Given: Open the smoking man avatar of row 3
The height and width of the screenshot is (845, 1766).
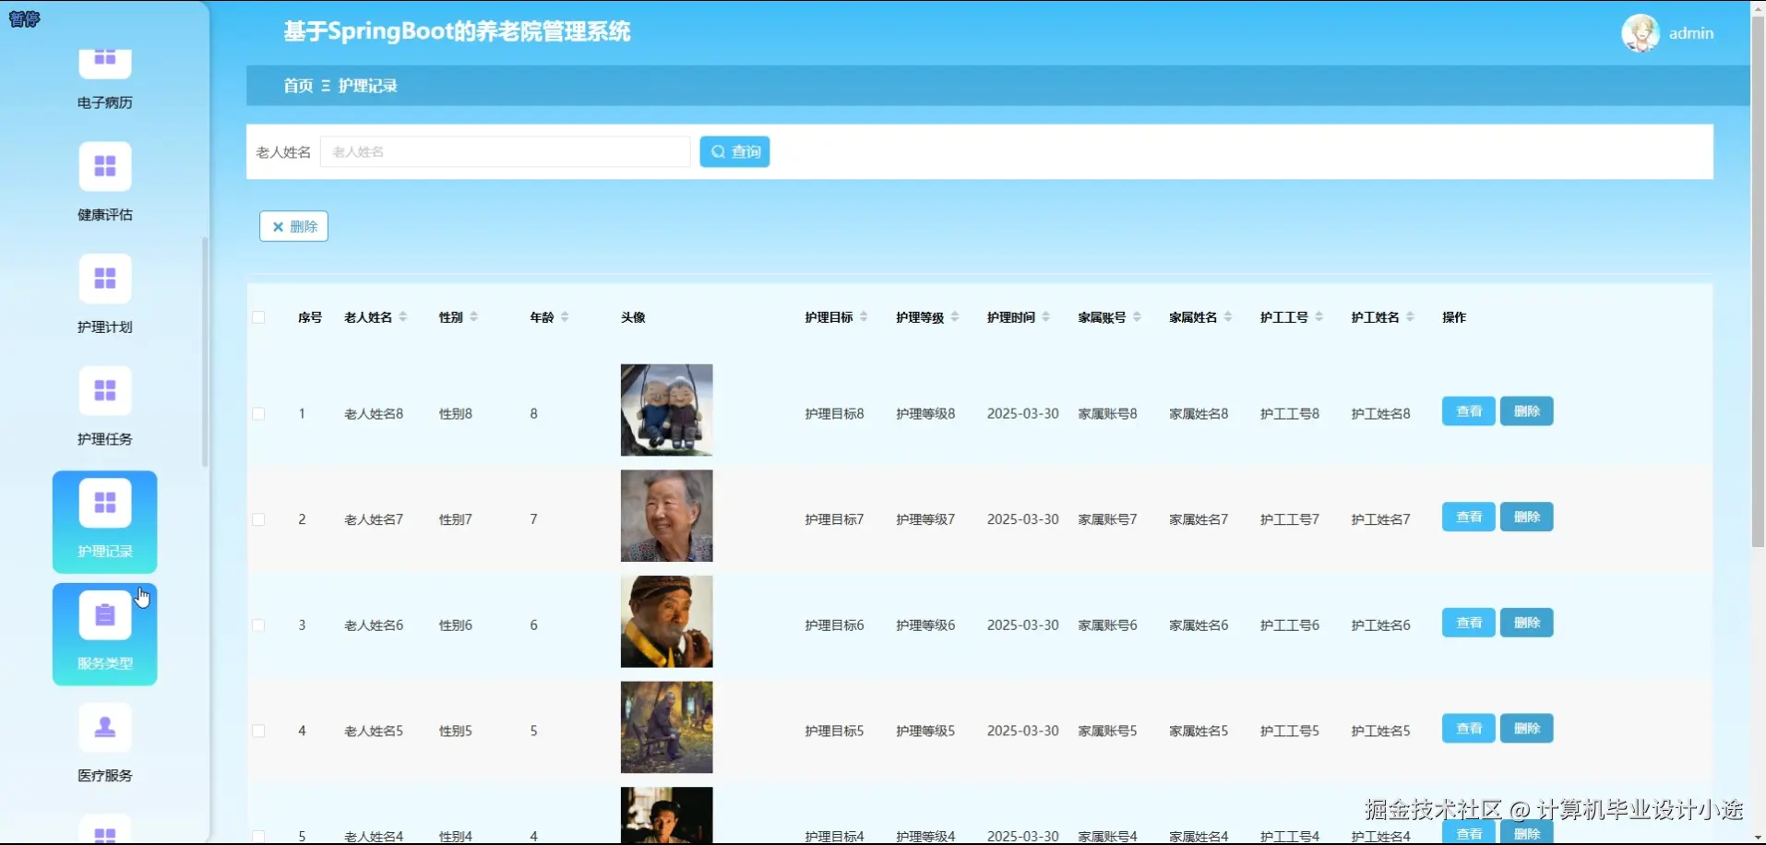Looking at the screenshot, I should pos(667,622).
